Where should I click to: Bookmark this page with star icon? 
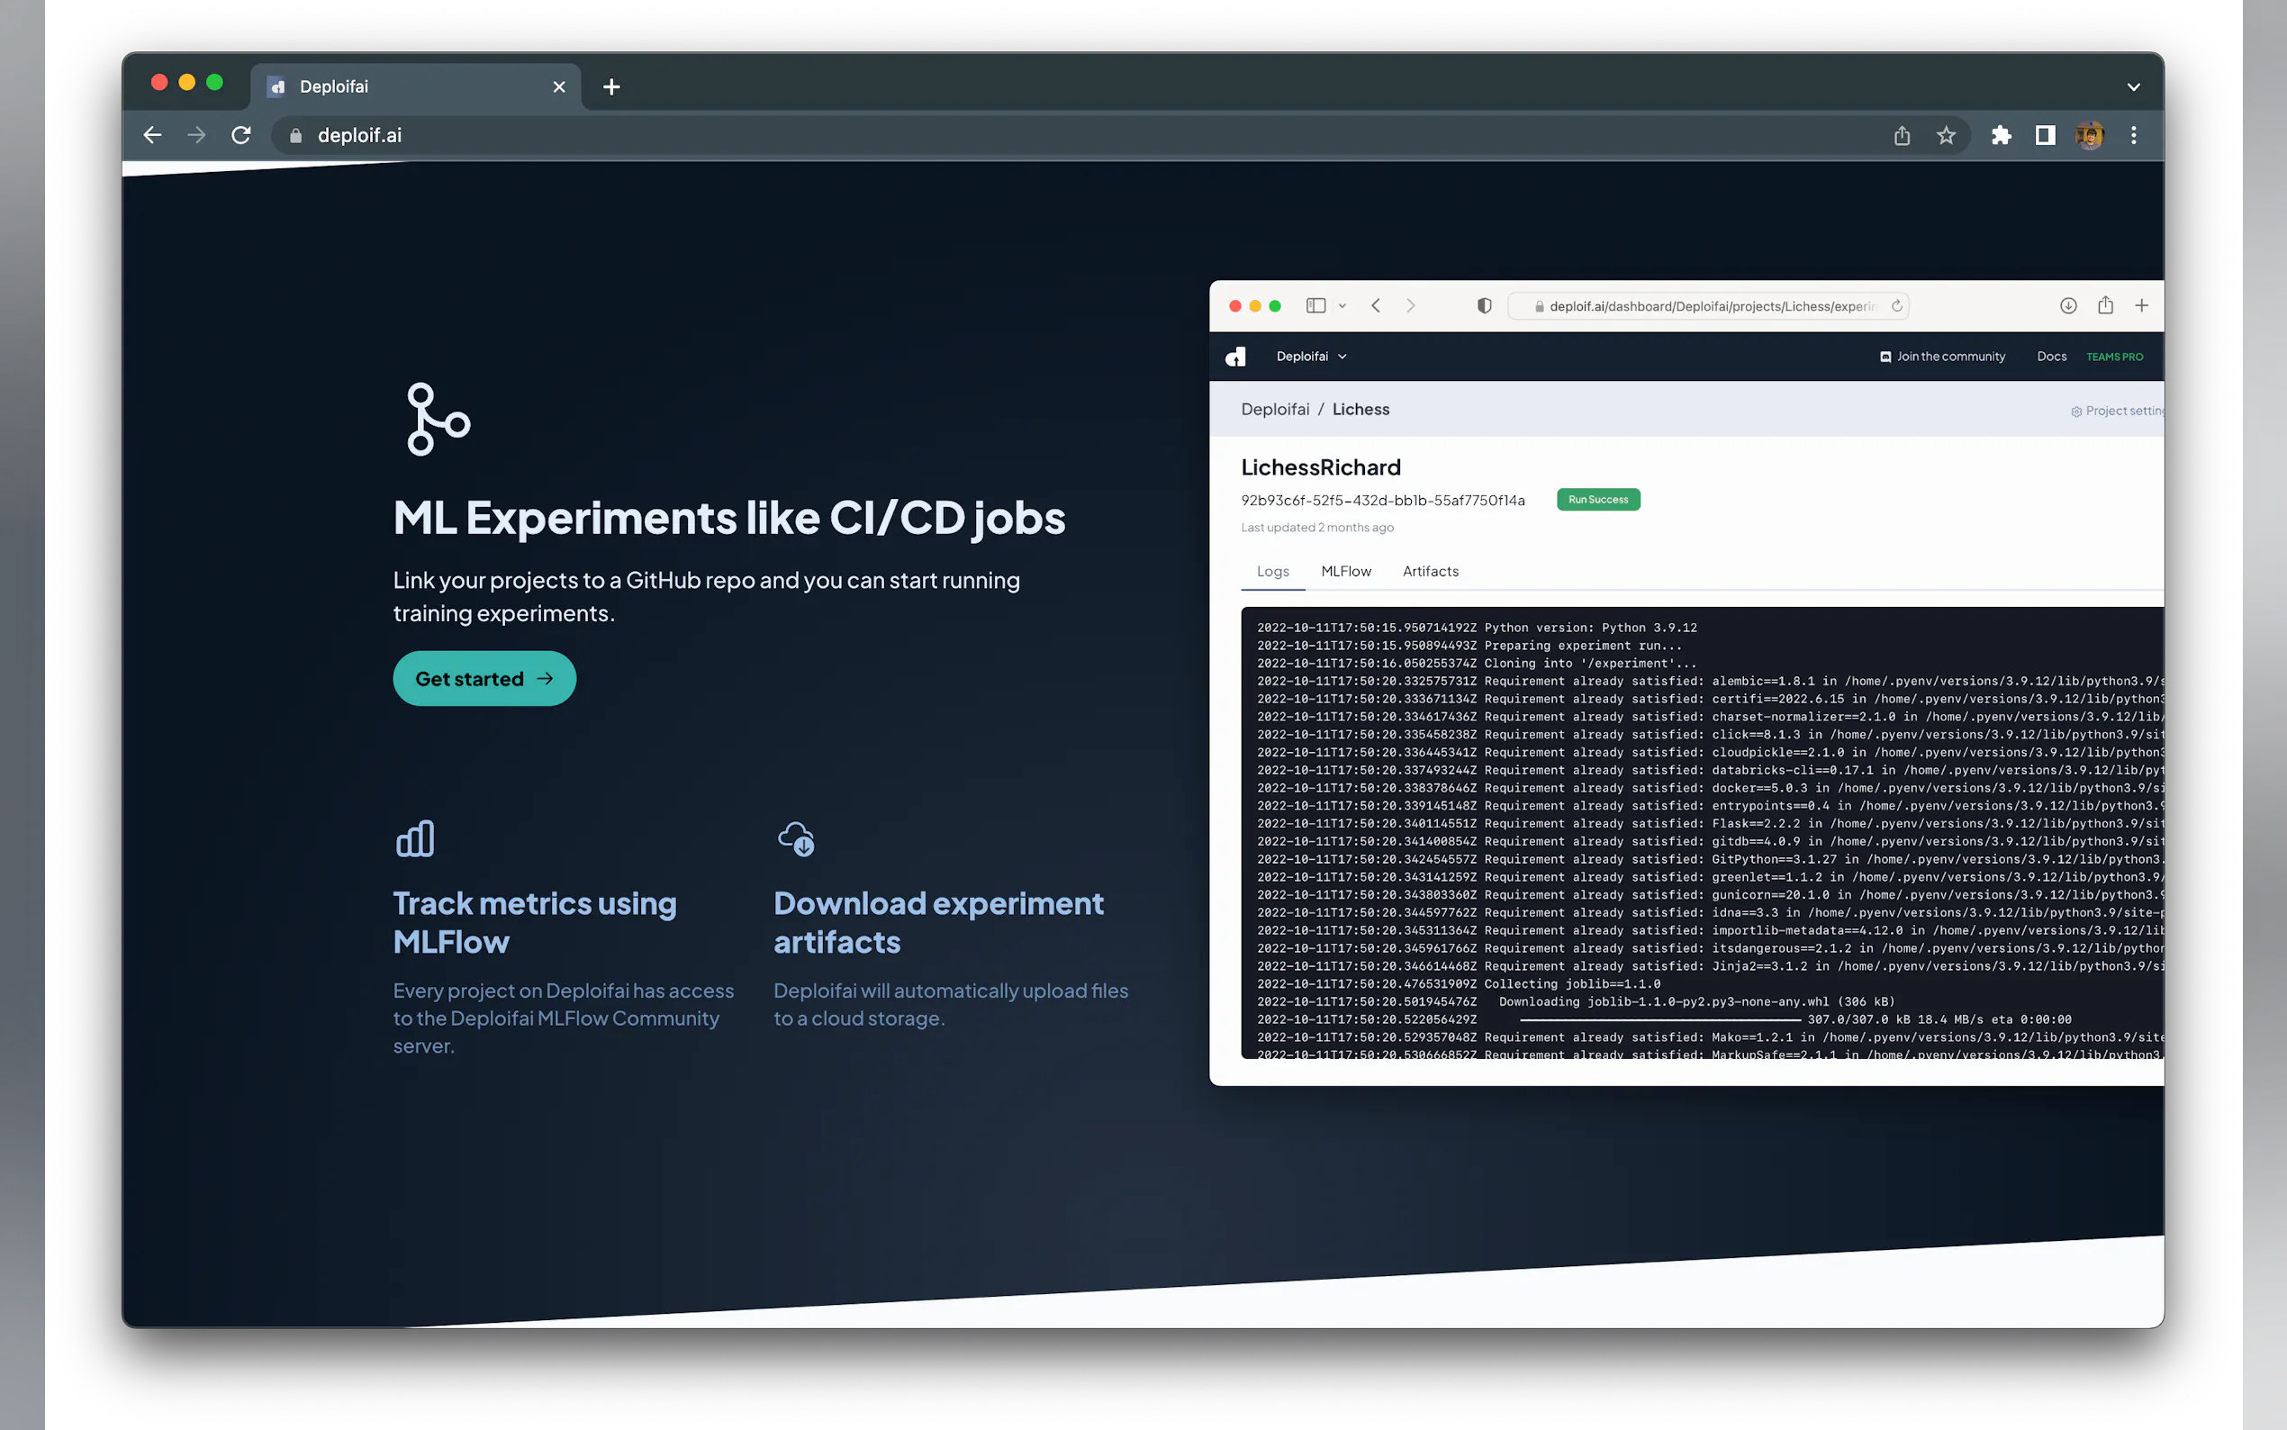click(1946, 135)
